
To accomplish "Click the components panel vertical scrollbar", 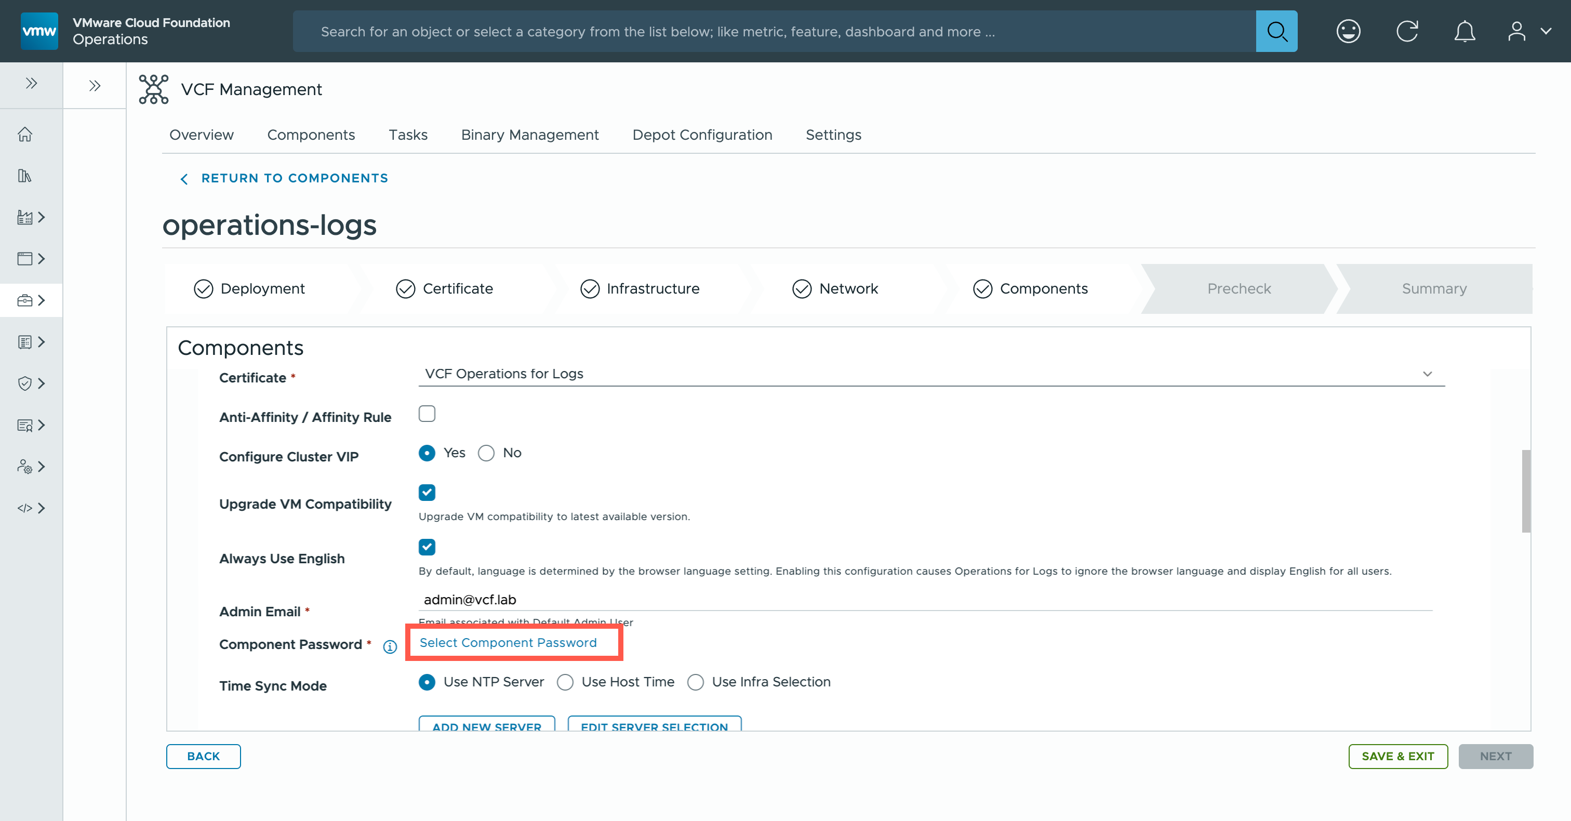I will point(1526,491).
